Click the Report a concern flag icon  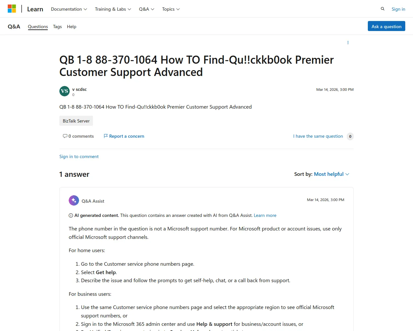point(106,136)
